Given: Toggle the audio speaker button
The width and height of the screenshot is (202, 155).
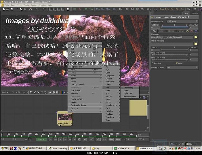Looking at the screenshot, I should (85, 139).
